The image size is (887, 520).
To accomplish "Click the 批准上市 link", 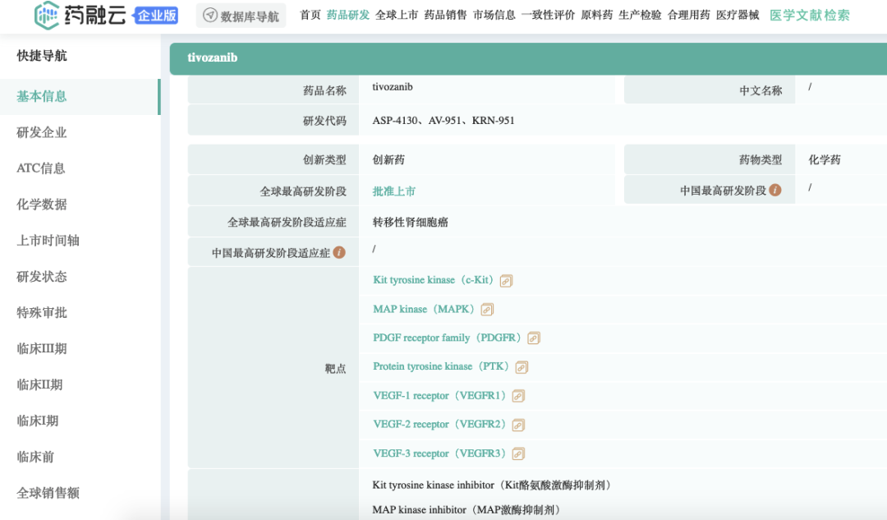I will pos(393,191).
